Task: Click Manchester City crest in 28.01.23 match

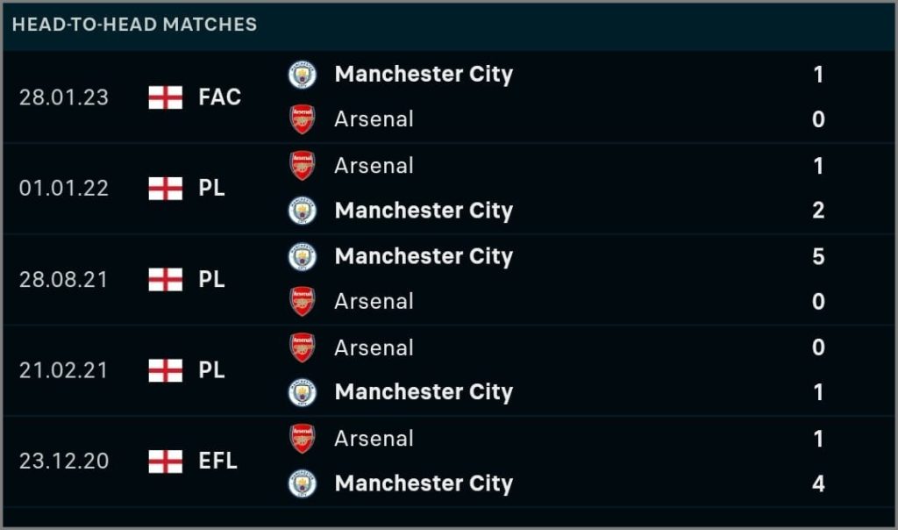Action: click(x=302, y=75)
